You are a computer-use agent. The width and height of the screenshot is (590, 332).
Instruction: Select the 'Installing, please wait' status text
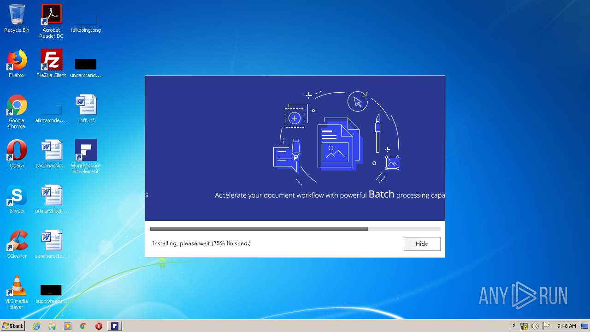coord(201,243)
